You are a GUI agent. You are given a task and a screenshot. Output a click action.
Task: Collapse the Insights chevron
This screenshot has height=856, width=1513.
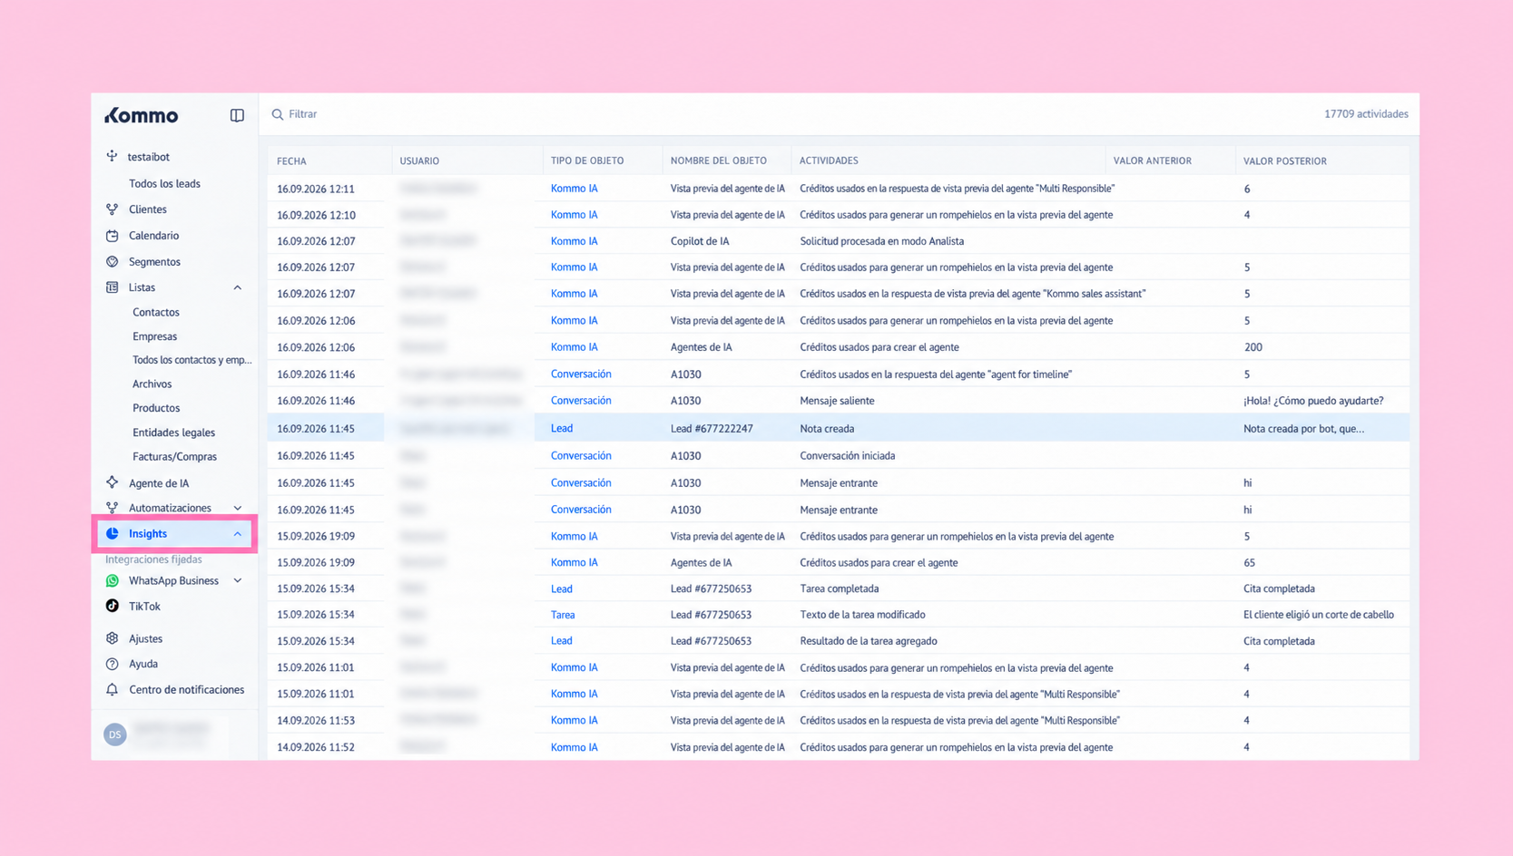(x=238, y=534)
